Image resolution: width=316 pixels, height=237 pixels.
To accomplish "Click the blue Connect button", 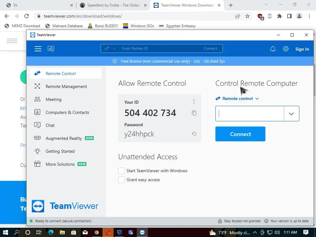I will coord(240,134).
